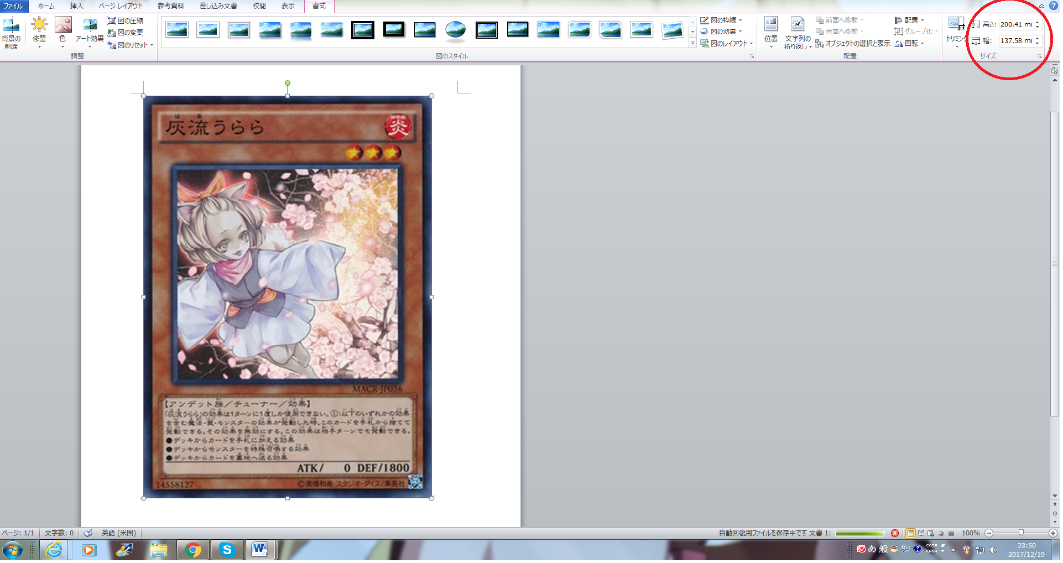Click the word count '文字数: 0'
Screen dimensions: 1063x563
coord(59,533)
